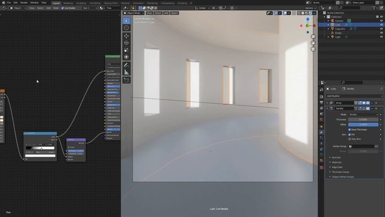Enable the Only Rim checkbox

click(350, 139)
